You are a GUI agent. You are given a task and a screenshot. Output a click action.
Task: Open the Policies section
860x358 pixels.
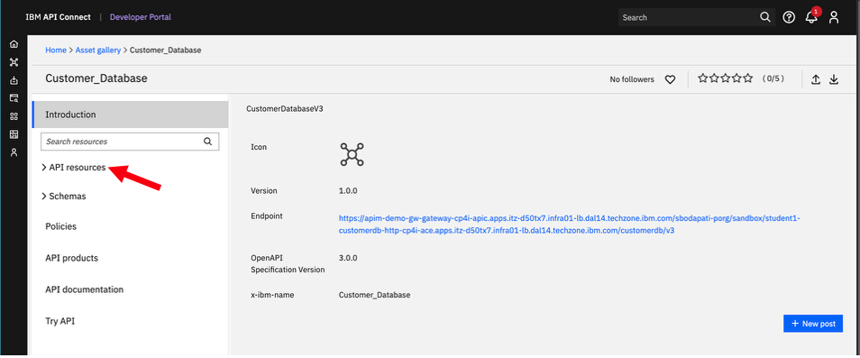(x=61, y=226)
